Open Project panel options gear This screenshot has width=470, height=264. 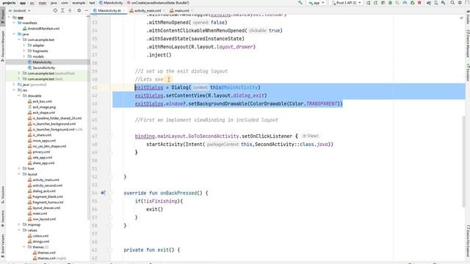79,10
